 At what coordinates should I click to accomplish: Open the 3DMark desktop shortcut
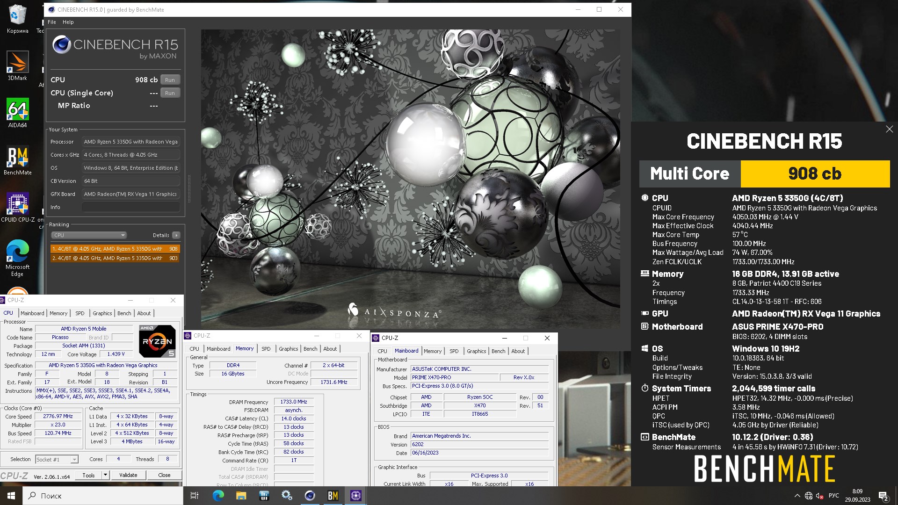click(17, 65)
